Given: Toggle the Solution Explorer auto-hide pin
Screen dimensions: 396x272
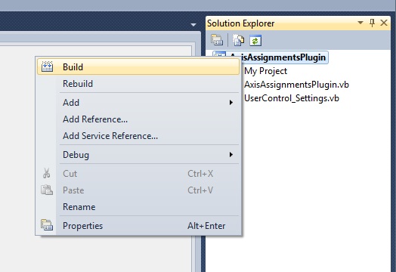Looking at the screenshot, I should [x=372, y=23].
